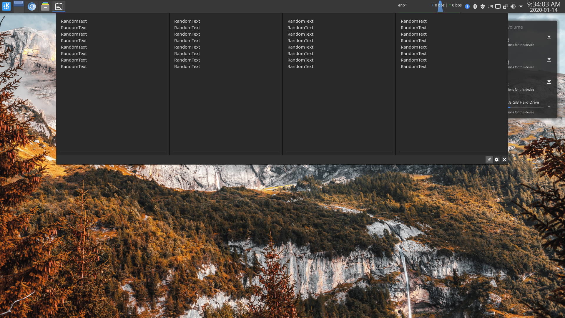This screenshot has width=565, height=318.
Task: Open the audio volume tray icon
Action: (513, 6)
